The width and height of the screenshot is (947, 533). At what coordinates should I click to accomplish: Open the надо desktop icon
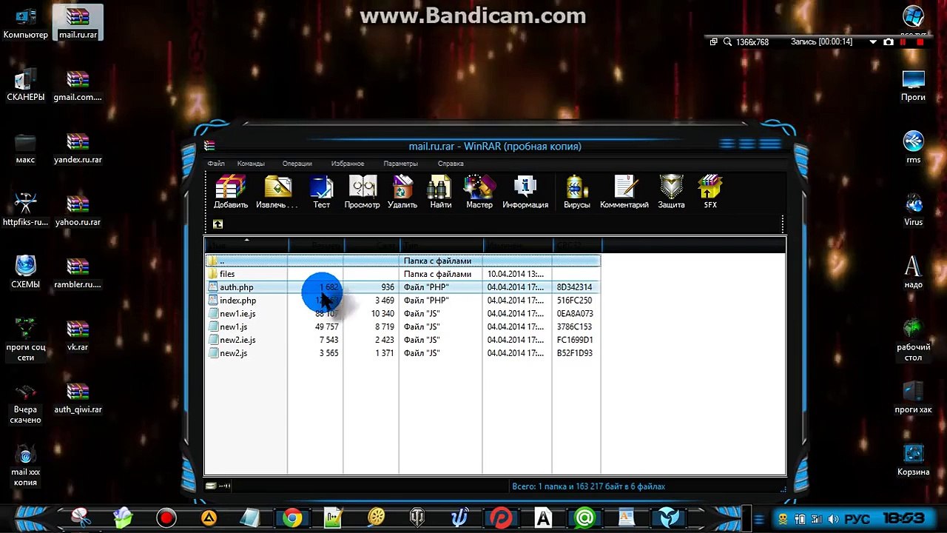pos(914,273)
